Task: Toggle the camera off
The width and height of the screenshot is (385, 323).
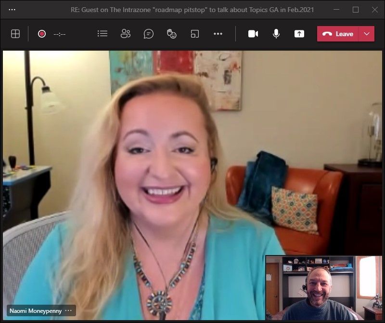Action: tap(253, 34)
